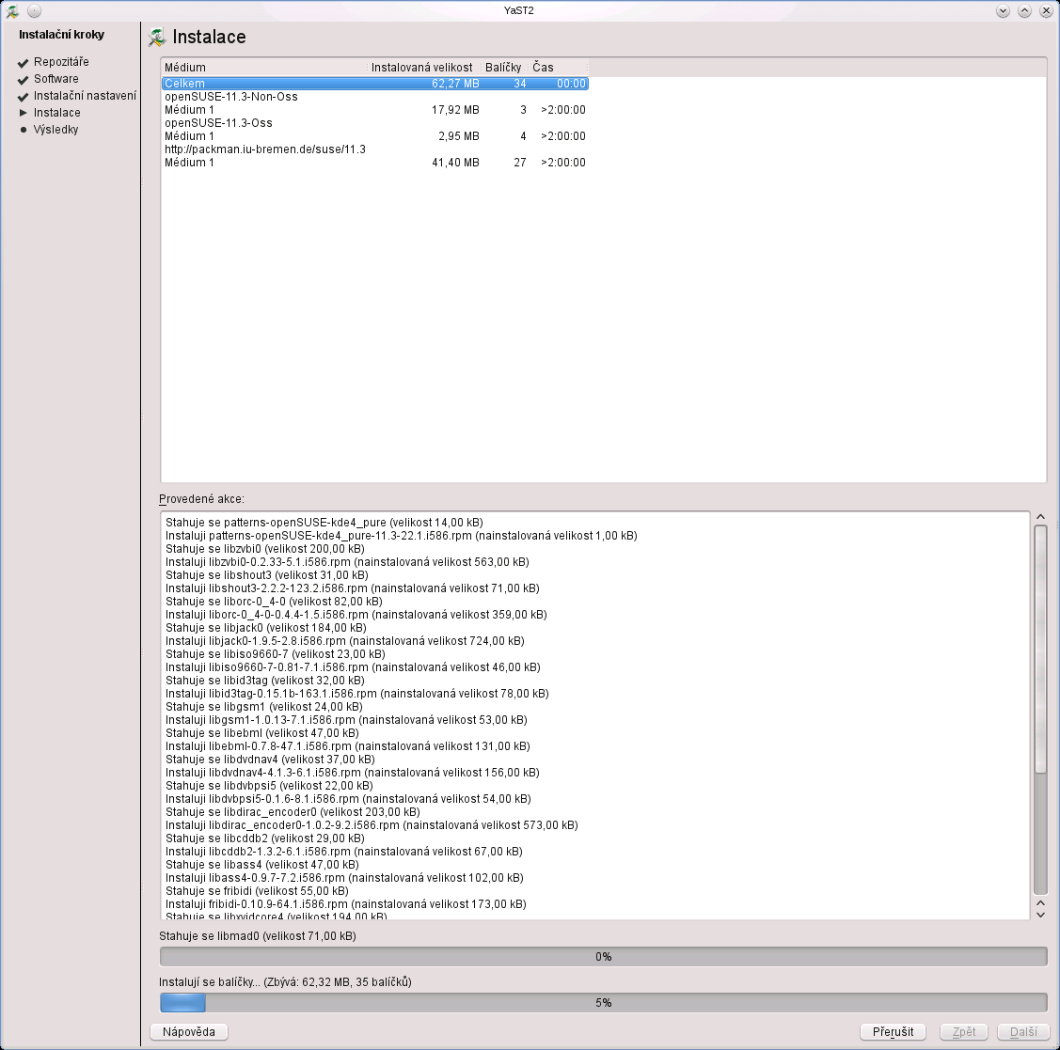
Task: Click the Stahuje se libmad0 status label
Action: (x=258, y=936)
